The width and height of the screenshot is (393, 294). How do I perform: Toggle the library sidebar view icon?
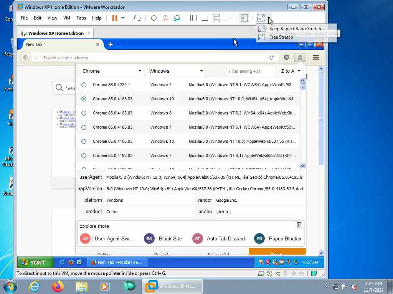(193, 18)
